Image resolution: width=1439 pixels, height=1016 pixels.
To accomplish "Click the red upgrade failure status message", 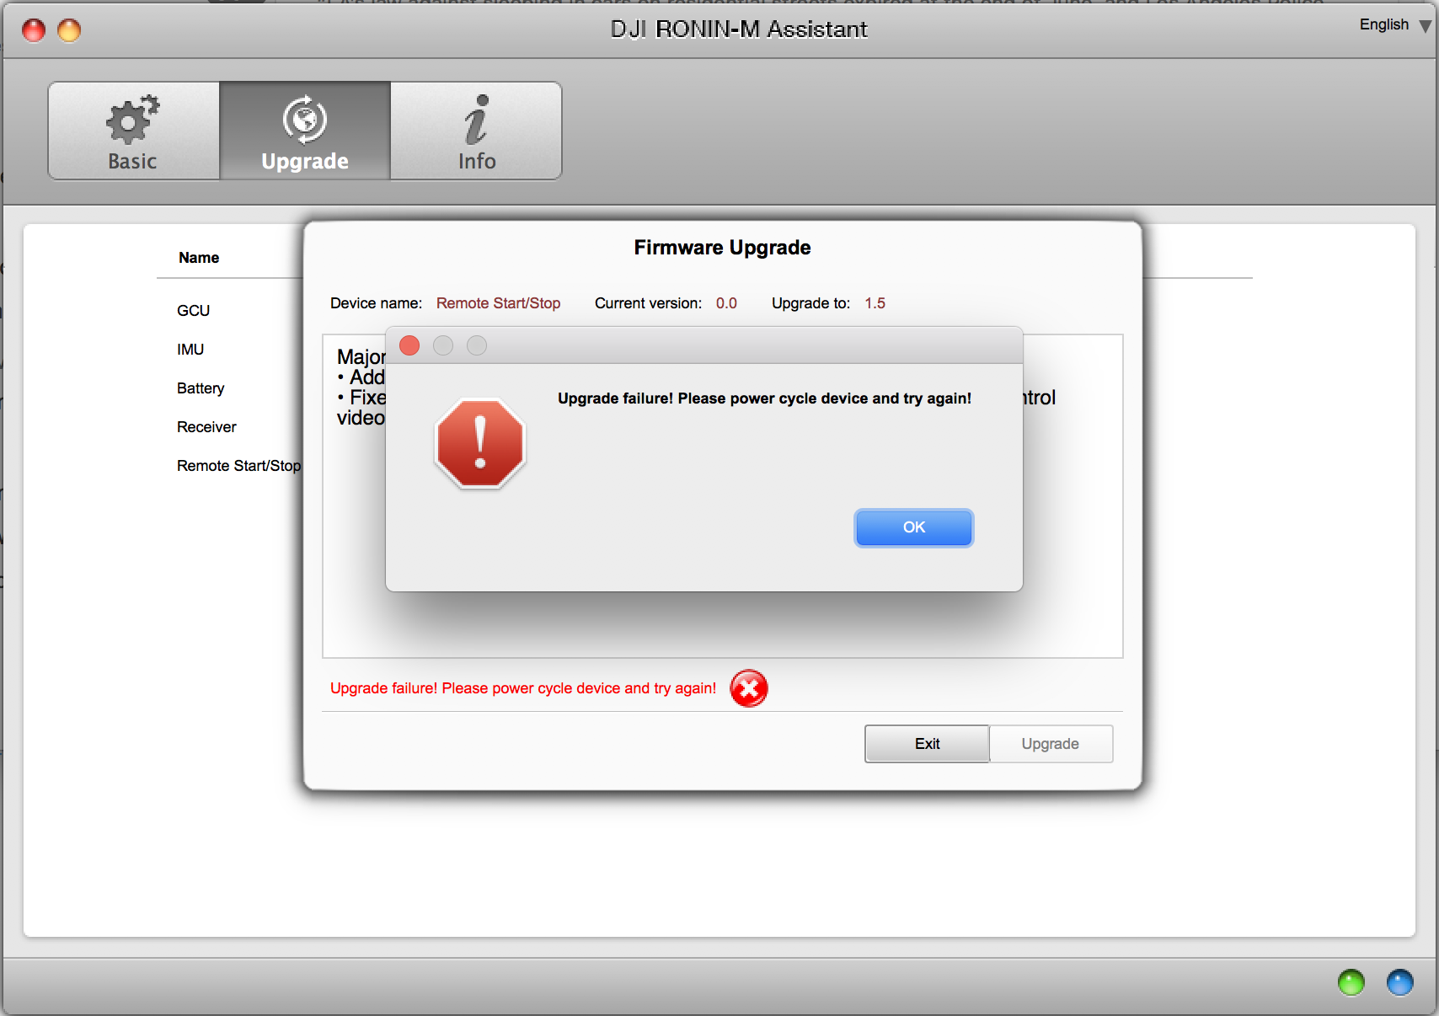I will click(x=523, y=688).
